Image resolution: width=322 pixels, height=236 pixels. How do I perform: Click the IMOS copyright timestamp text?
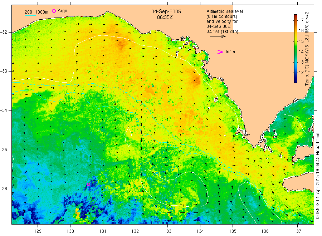tap(317, 176)
